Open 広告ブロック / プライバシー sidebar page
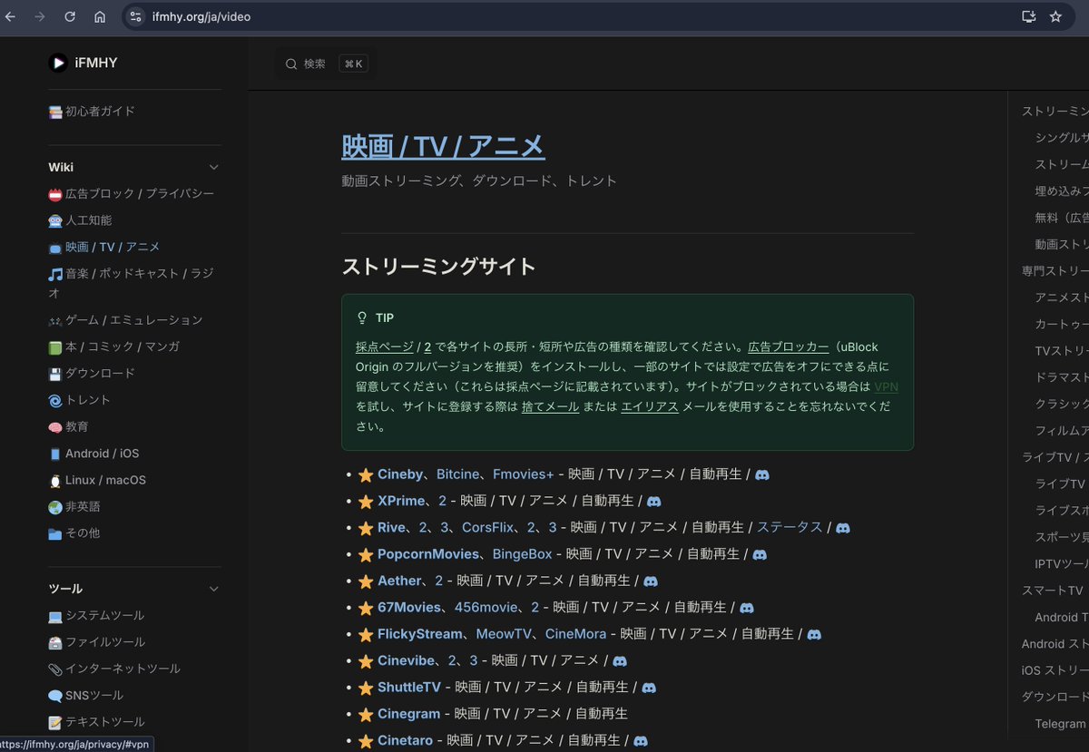This screenshot has height=752, width=1089. click(132, 194)
